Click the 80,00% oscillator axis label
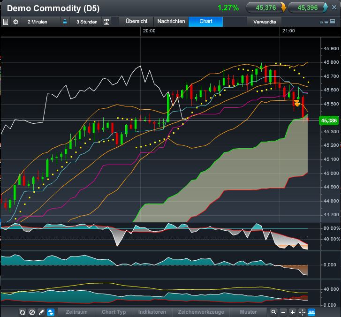Image resolution: width=341 pixels, height=317 pixels. 332,228
